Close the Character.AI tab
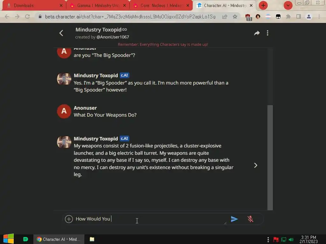 coord(251,6)
